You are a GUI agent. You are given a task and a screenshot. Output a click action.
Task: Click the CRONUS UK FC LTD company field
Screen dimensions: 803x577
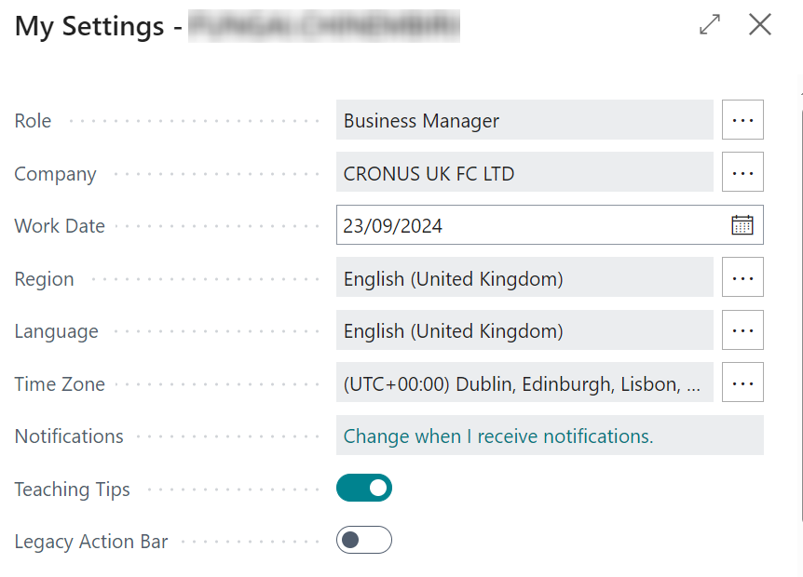(x=524, y=172)
